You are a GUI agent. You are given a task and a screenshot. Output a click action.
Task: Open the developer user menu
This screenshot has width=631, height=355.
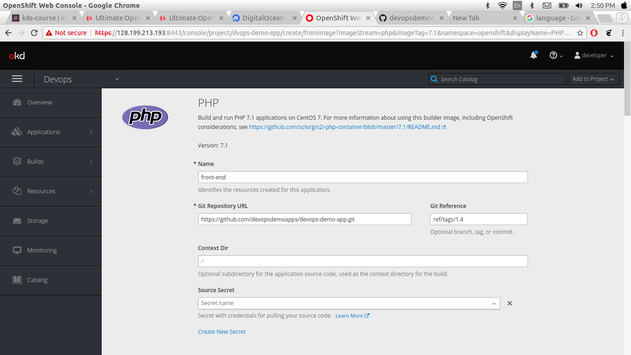[x=594, y=55]
